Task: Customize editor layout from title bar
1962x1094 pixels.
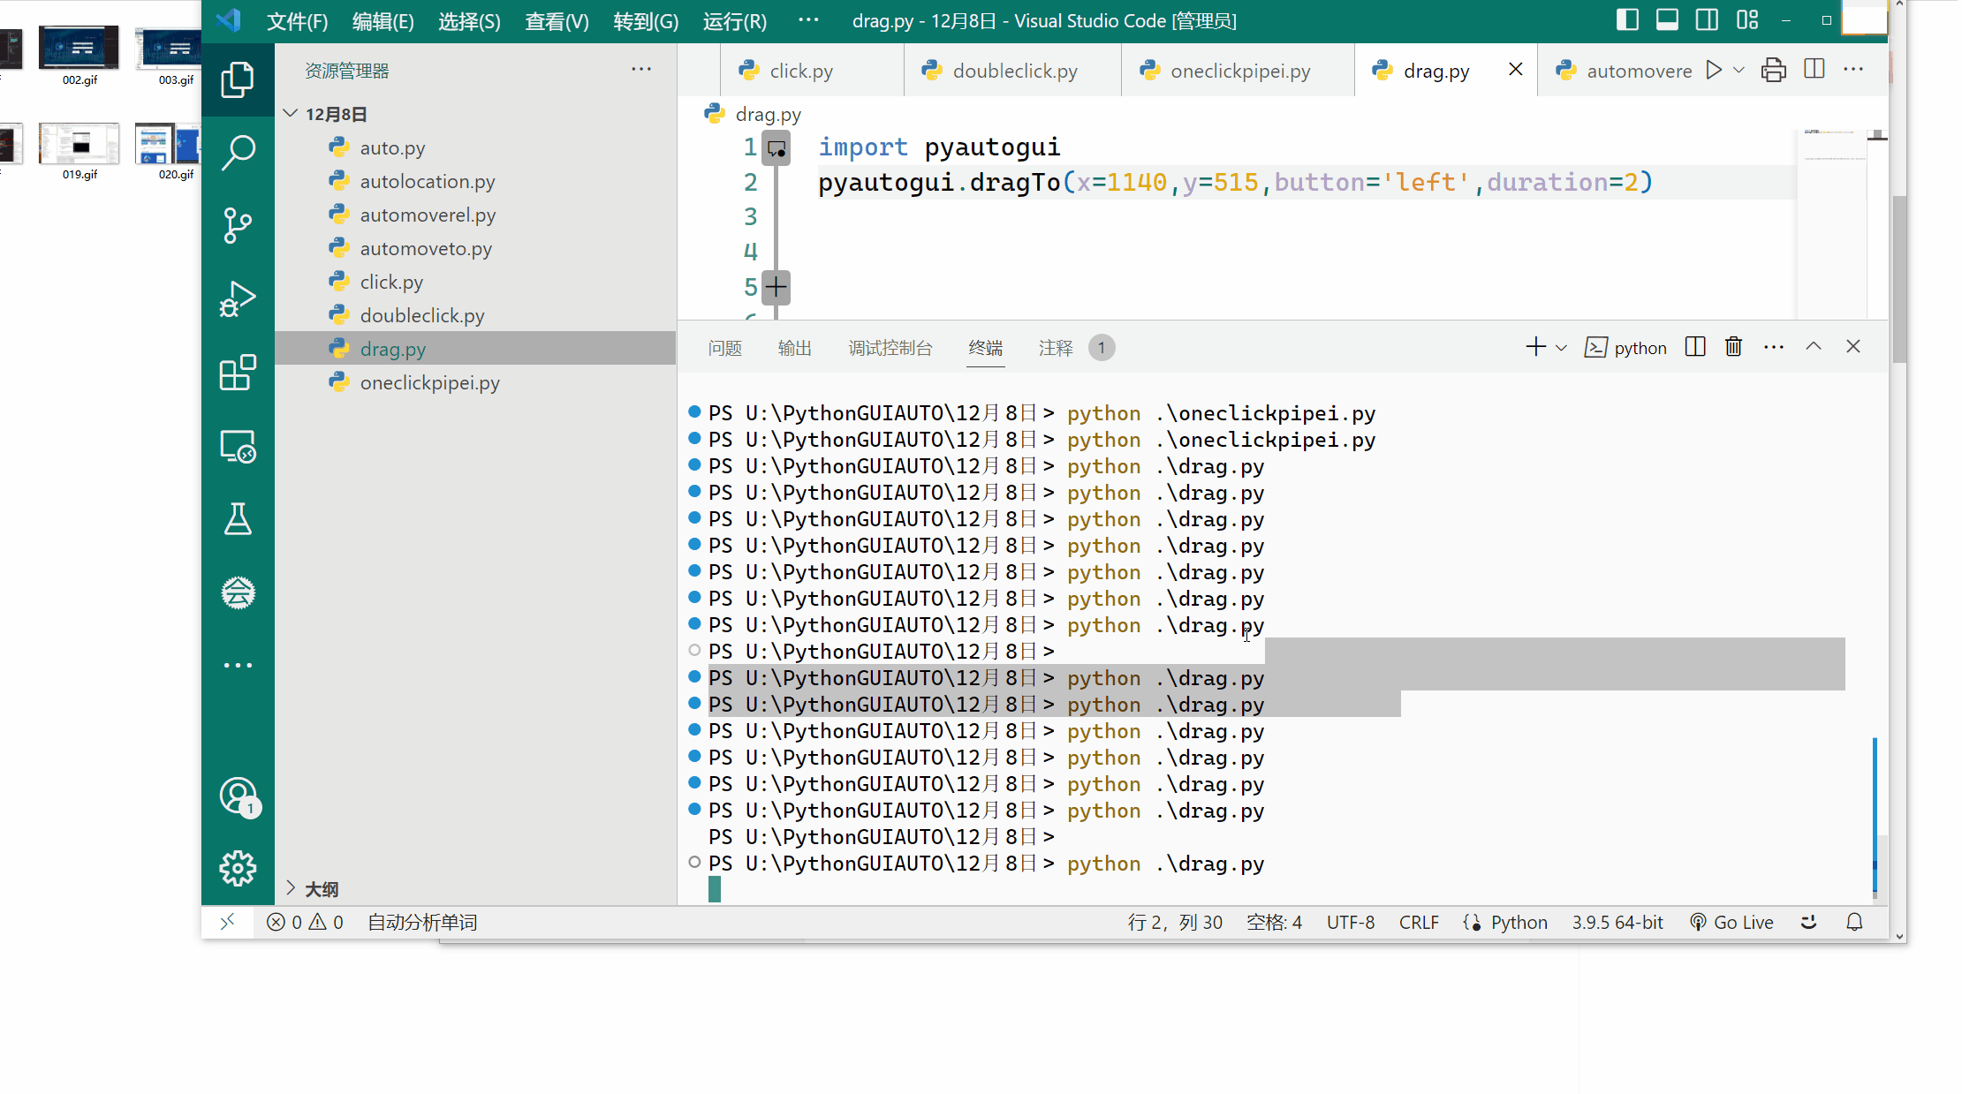Action: pyautogui.click(x=1747, y=20)
